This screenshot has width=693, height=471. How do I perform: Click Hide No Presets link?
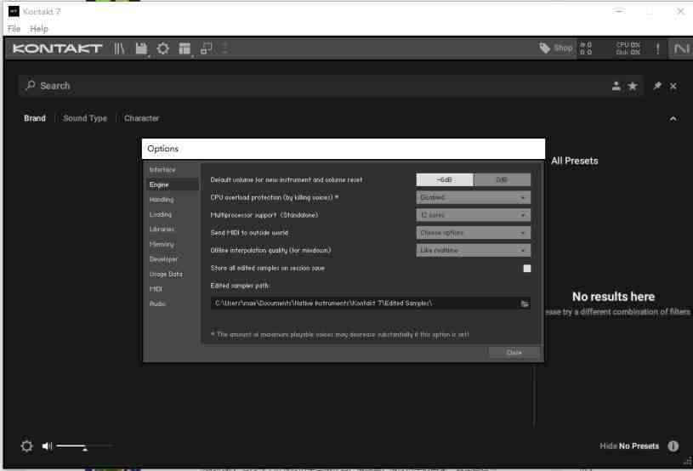(628, 446)
